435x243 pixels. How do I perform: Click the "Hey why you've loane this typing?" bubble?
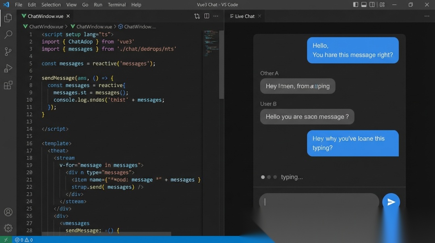(x=352, y=143)
